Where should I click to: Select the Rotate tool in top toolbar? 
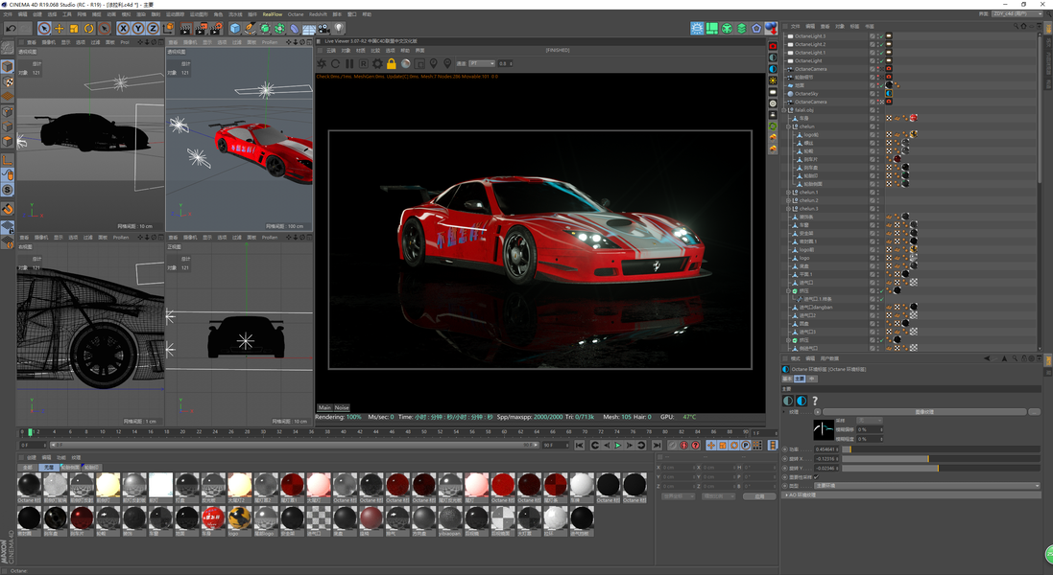coord(88,29)
